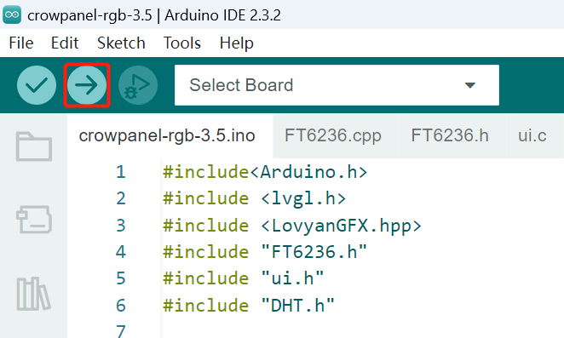Click code line #include <LovyanGFX.hpp>

[292, 226]
